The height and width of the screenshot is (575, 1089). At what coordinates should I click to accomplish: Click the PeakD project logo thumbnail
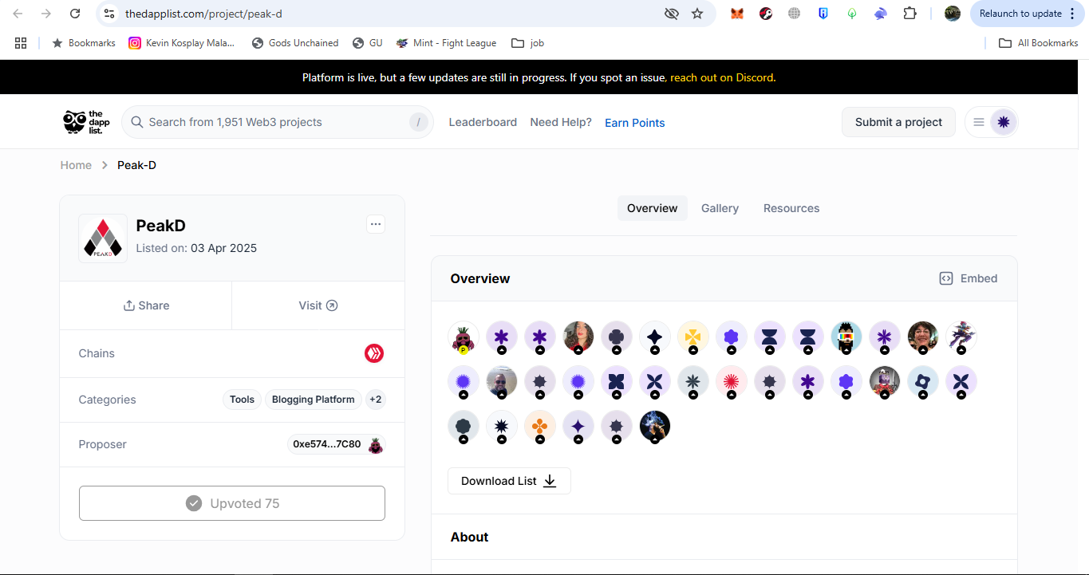tap(103, 238)
